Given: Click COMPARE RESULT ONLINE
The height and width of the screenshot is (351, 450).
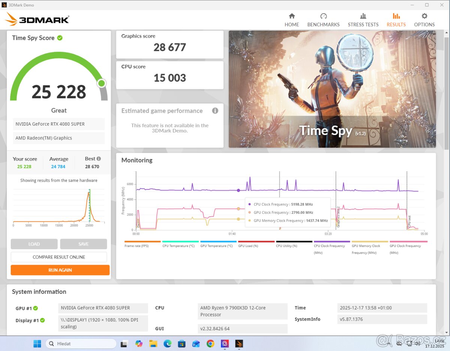Looking at the screenshot, I should tap(59, 257).
